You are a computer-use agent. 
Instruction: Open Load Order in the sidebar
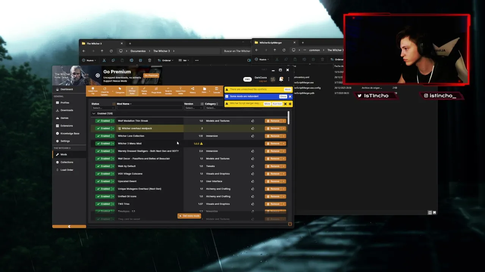click(69, 170)
